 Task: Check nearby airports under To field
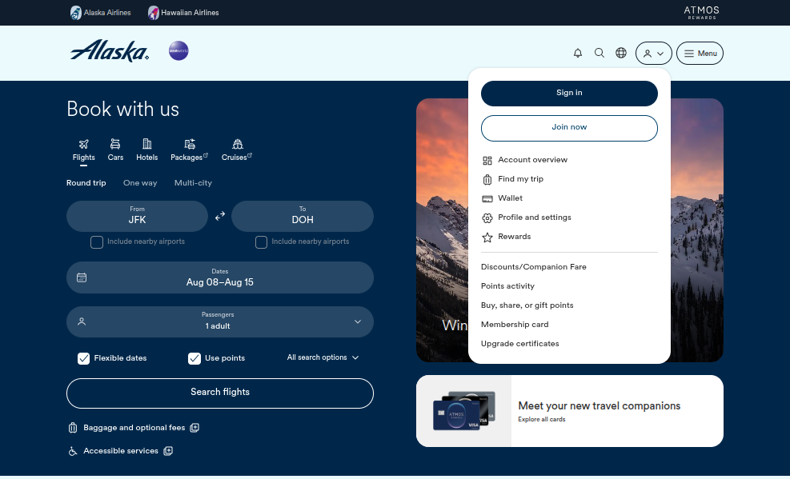click(261, 242)
